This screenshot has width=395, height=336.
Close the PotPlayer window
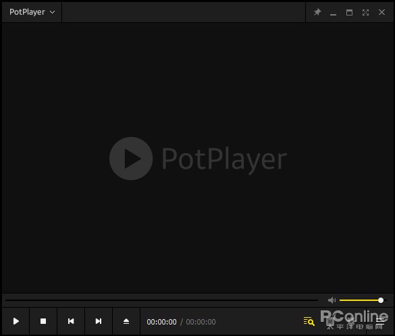coord(381,12)
